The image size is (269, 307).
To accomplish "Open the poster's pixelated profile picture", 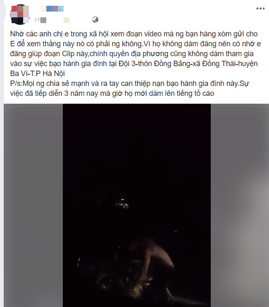I will (x=19, y=14).
